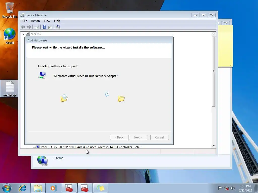Click the '0 items' status text
Viewport: 258px width, 193px height.
58,158
